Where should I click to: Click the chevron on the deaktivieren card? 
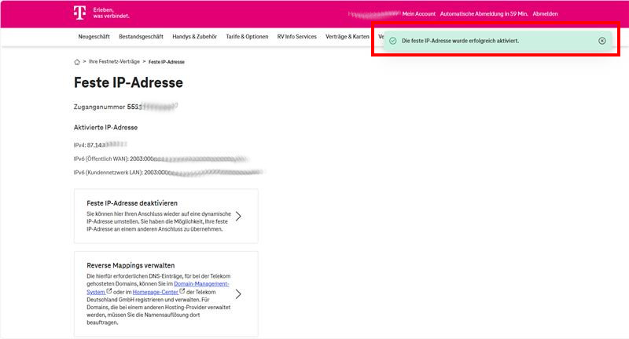(238, 216)
